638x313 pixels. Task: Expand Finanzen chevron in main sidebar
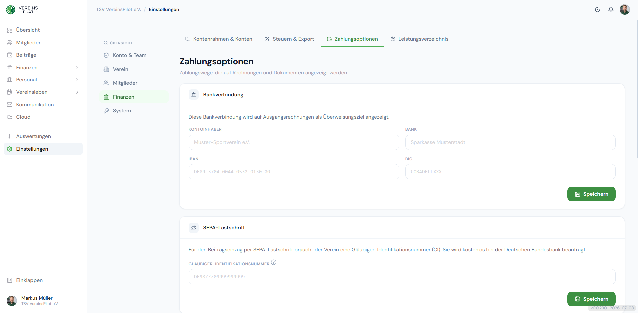(x=77, y=68)
